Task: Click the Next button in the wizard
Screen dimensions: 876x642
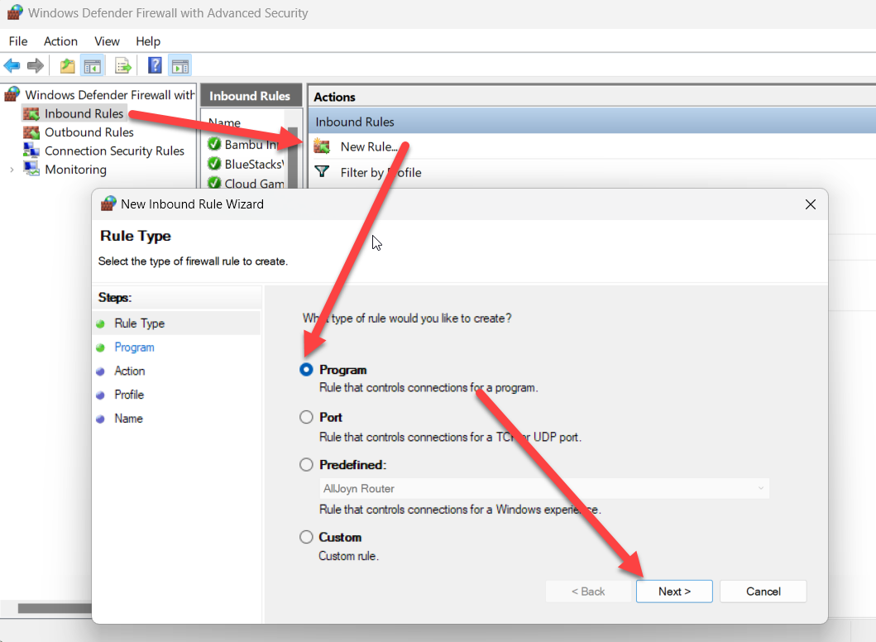Action: click(673, 591)
